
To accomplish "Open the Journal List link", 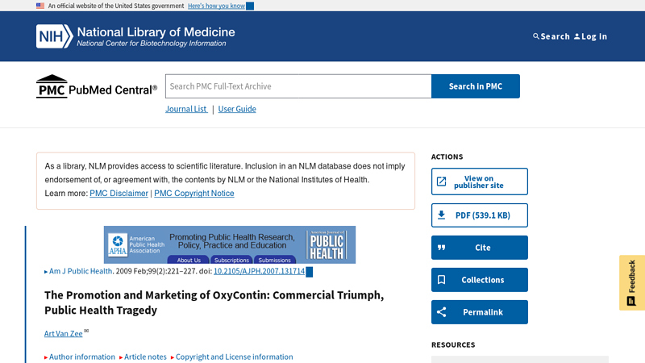I will (x=186, y=109).
